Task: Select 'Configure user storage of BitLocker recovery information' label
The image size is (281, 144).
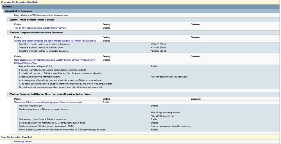Action: (x=44, y=109)
